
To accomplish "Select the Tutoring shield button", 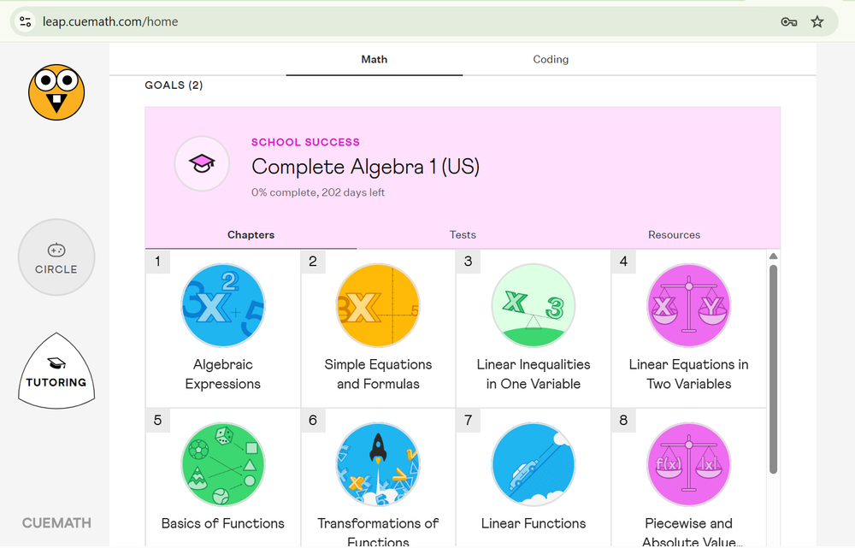I will (x=56, y=371).
